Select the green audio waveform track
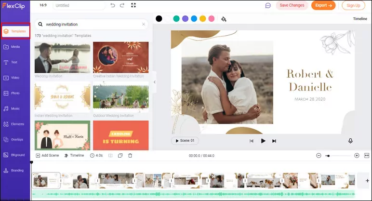Screen dimensions: 372x201 tap(193, 194)
